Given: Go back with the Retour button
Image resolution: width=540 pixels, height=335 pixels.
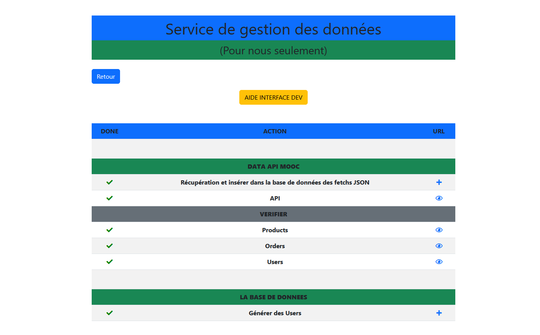Looking at the screenshot, I should tap(106, 76).
